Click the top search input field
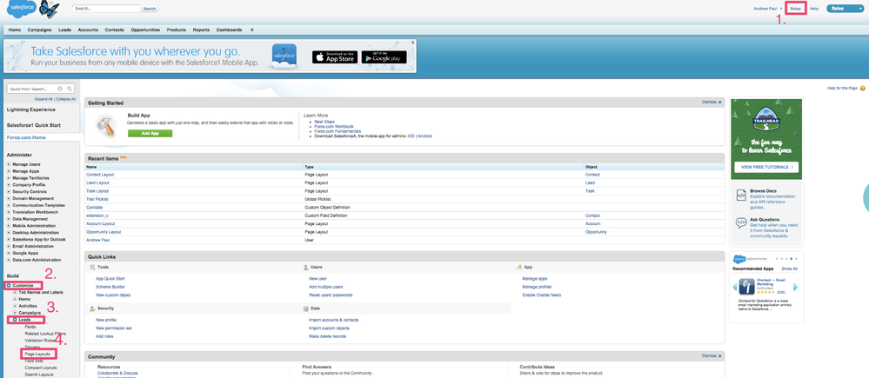This screenshot has height=378, width=869. point(106,9)
